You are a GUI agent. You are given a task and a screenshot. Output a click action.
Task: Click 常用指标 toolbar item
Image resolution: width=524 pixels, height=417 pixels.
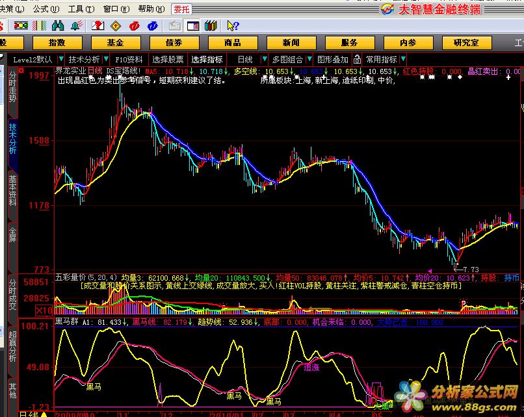tap(382, 59)
